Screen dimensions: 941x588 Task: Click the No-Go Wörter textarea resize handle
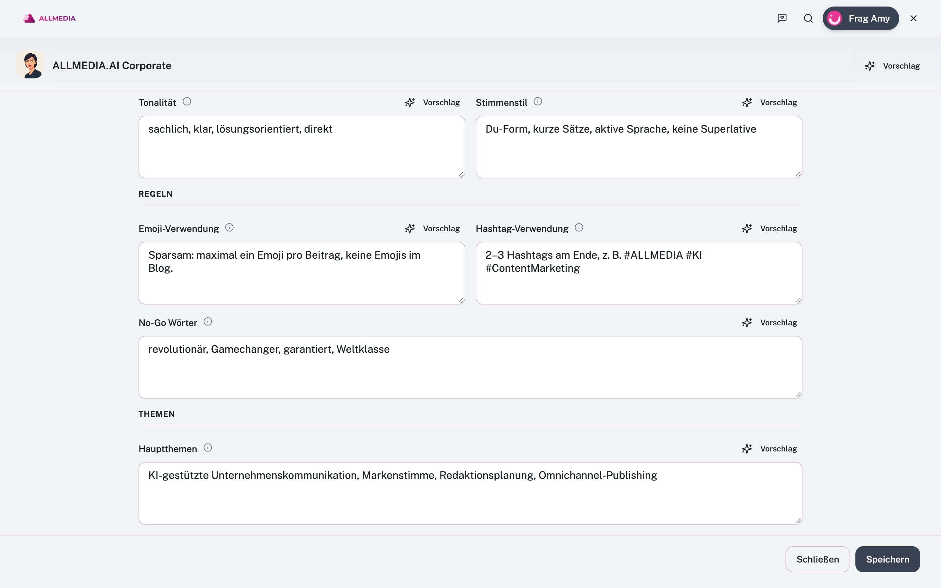tap(798, 394)
